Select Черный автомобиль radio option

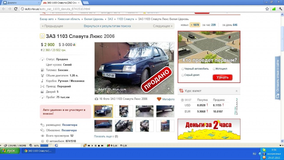tap(183, 69)
